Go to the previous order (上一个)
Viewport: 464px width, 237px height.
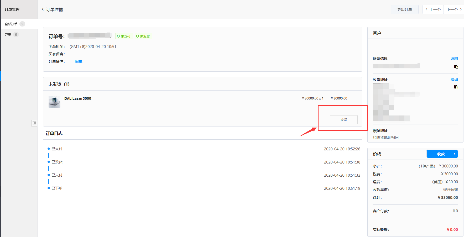pos(433,9)
